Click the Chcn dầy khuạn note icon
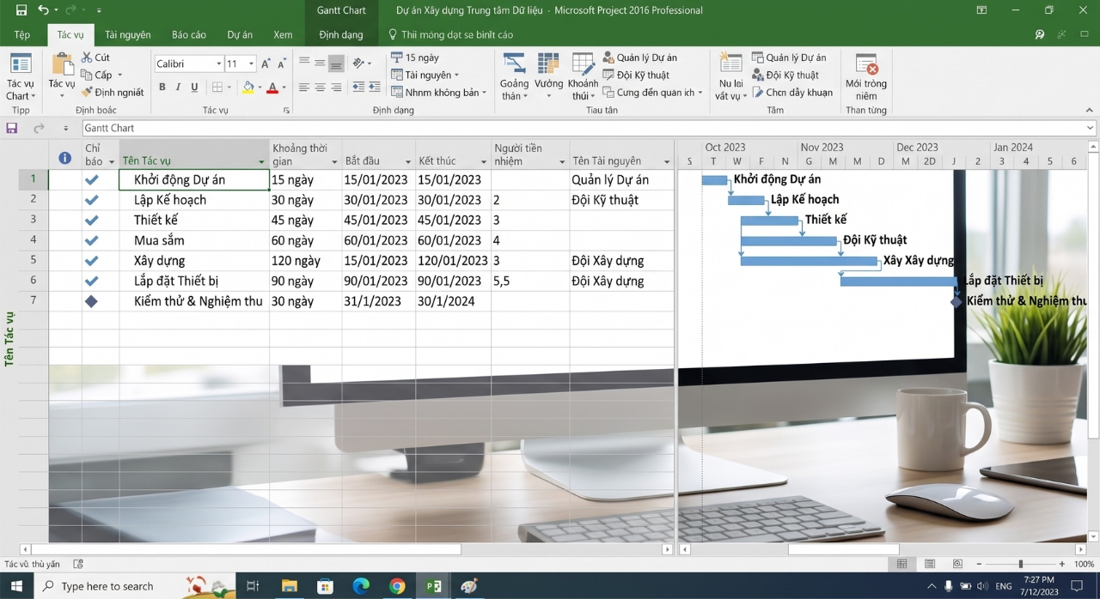The width and height of the screenshot is (1100, 599). point(758,92)
